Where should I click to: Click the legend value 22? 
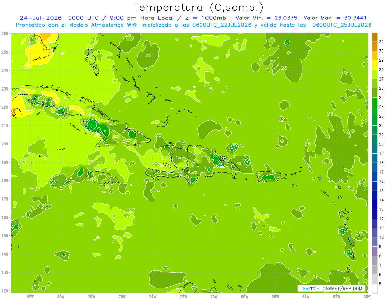[381, 126]
